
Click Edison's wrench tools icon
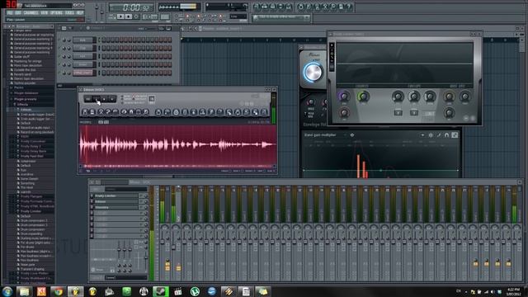coord(108,112)
